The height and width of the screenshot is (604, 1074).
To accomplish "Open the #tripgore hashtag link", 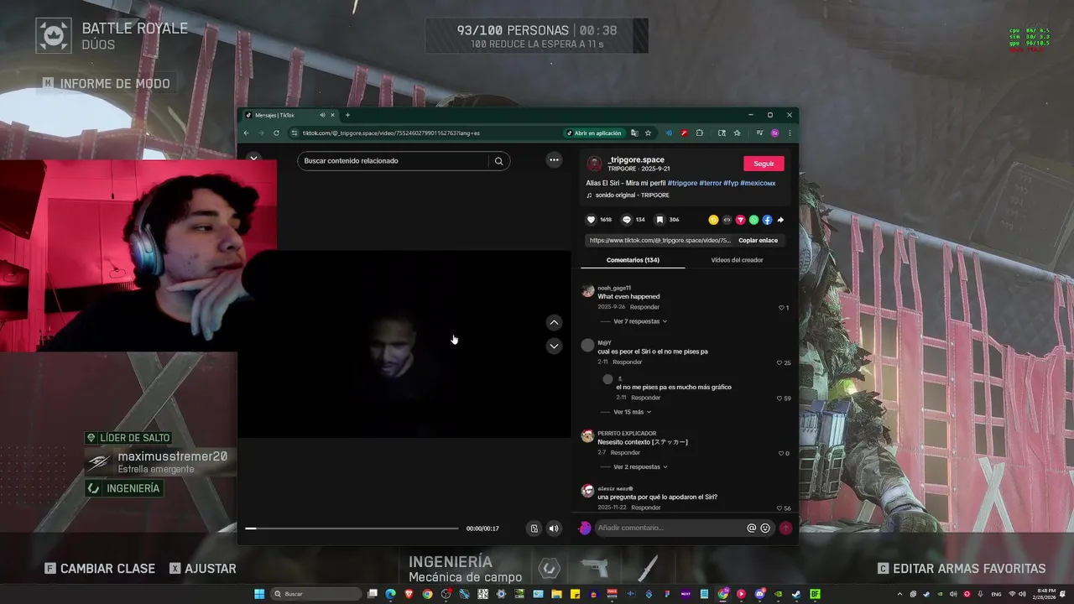I will 682,183.
